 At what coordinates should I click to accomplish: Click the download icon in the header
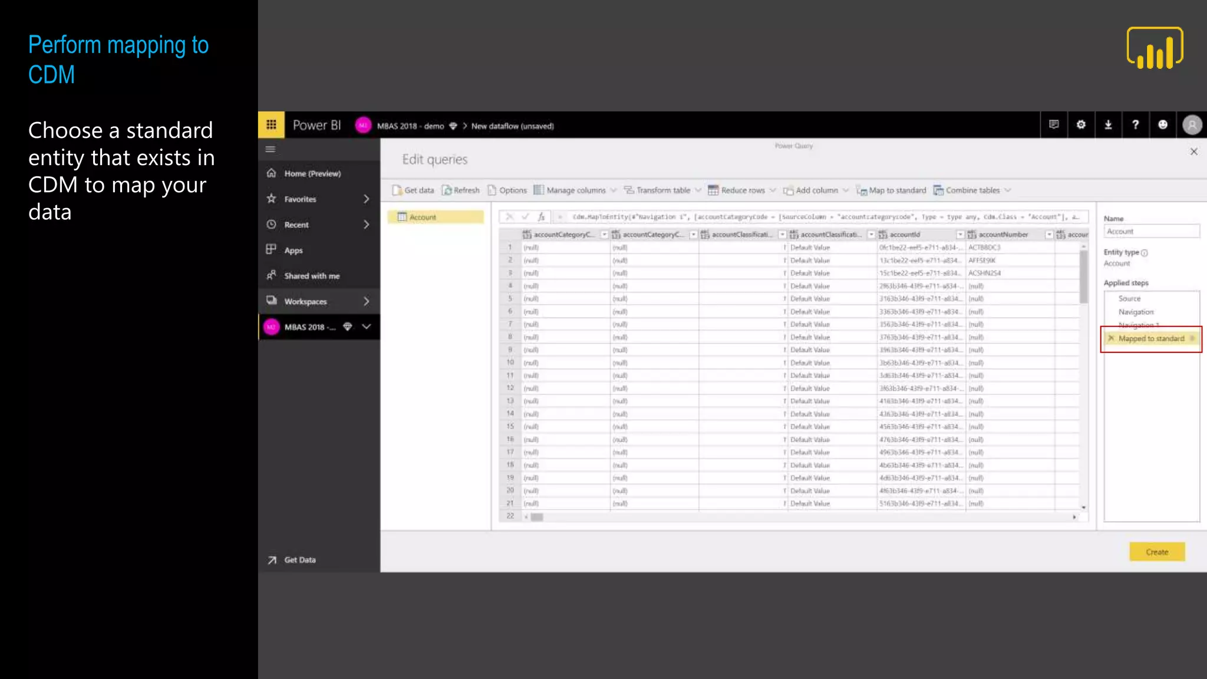tap(1108, 124)
